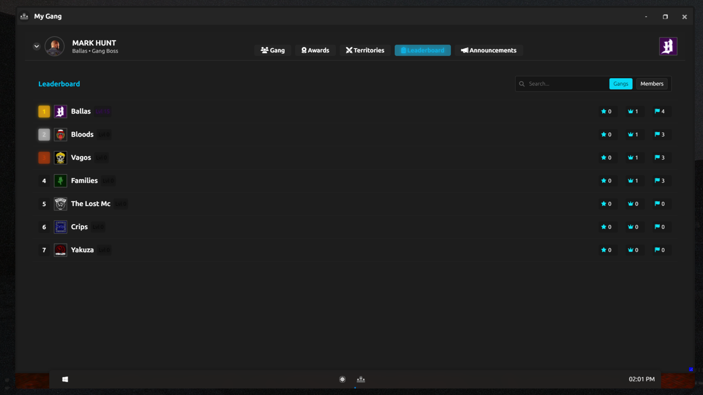Click the gang app icon in taskbar
703x395 pixels.
(361, 379)
